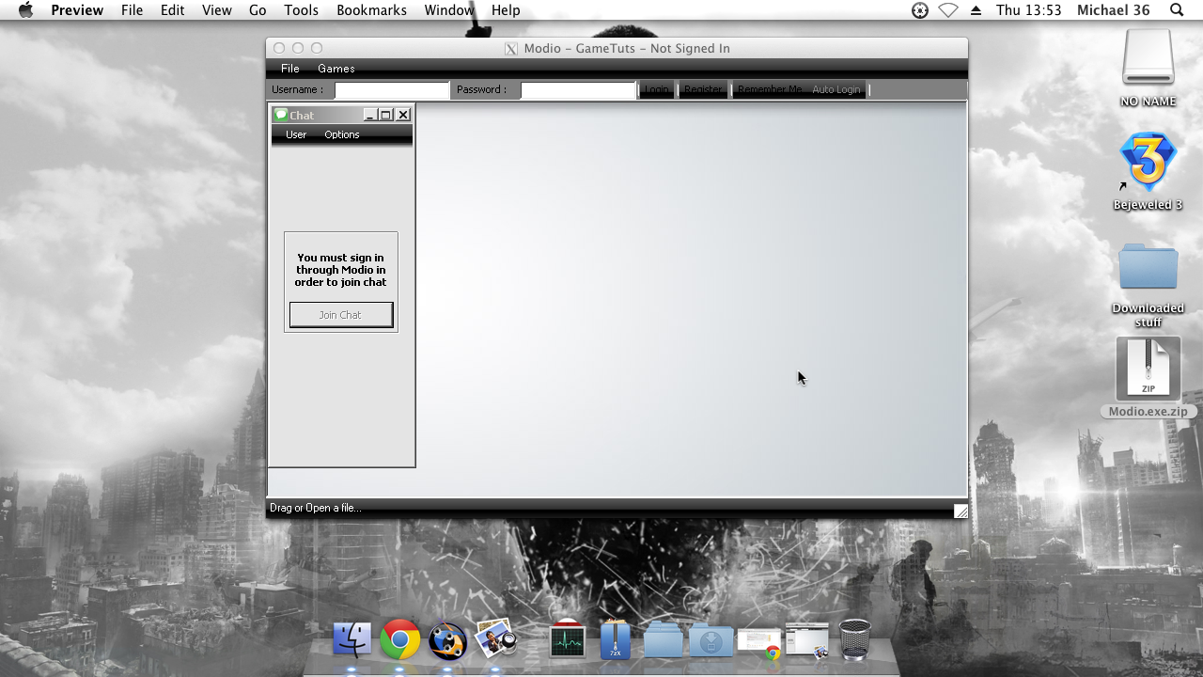Open the Bookmarks menu
Screen dimensions: 1203x677
[x=371, y=10]
